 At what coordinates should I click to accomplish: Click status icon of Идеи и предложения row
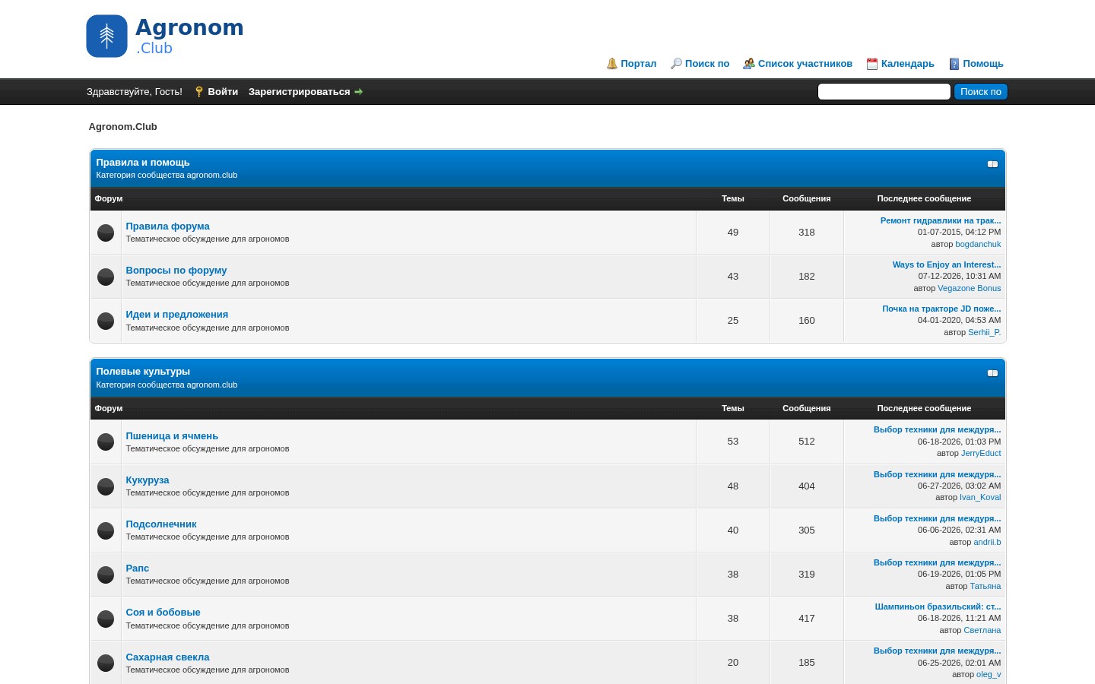(106, 321)
